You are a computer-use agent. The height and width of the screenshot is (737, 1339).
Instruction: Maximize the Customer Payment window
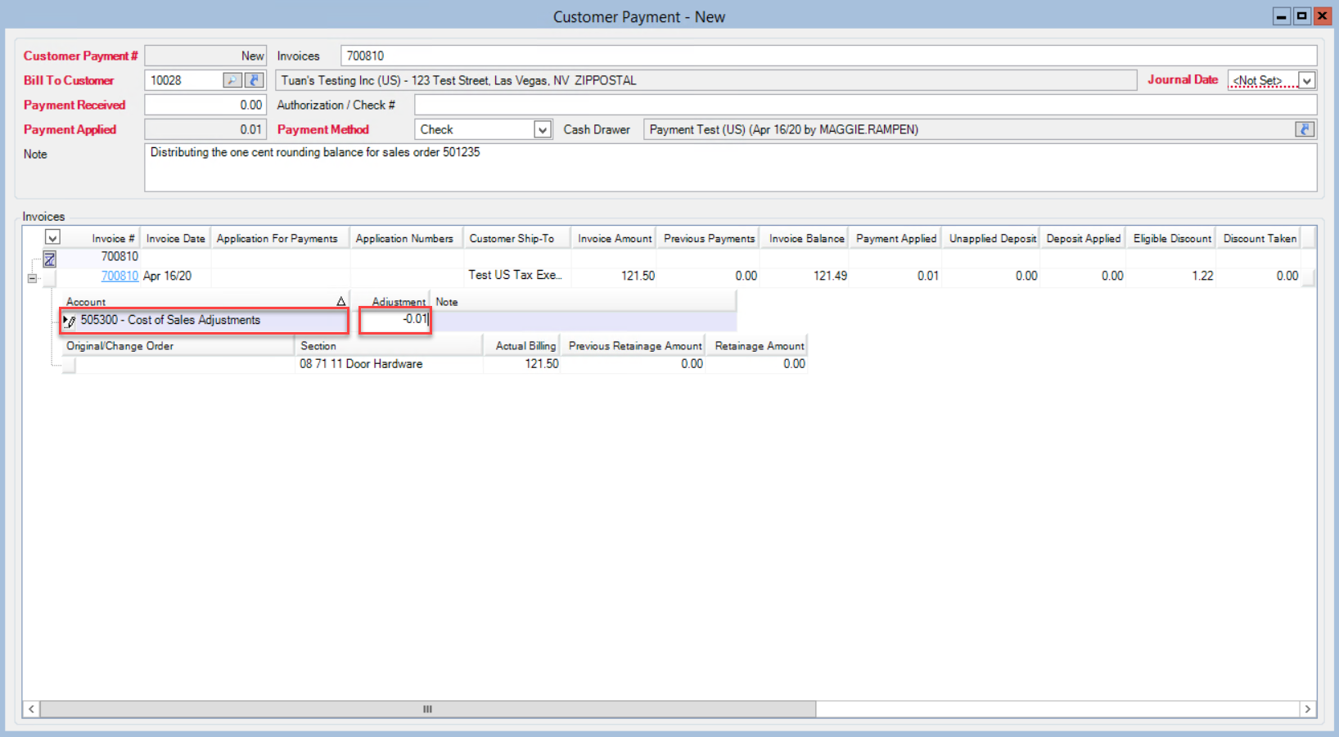tap(1301, 16)
